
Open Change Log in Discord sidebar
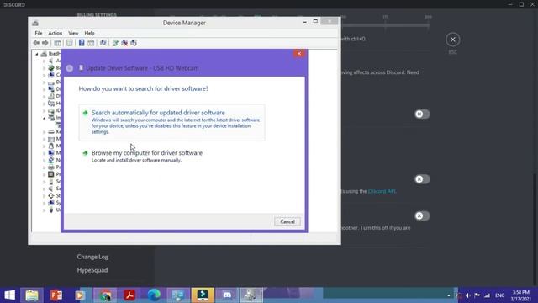click(92, 257)
